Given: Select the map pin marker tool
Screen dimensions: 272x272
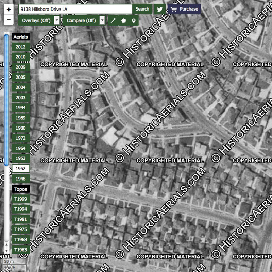Looking at the screenshot, I should coord(134,21).
